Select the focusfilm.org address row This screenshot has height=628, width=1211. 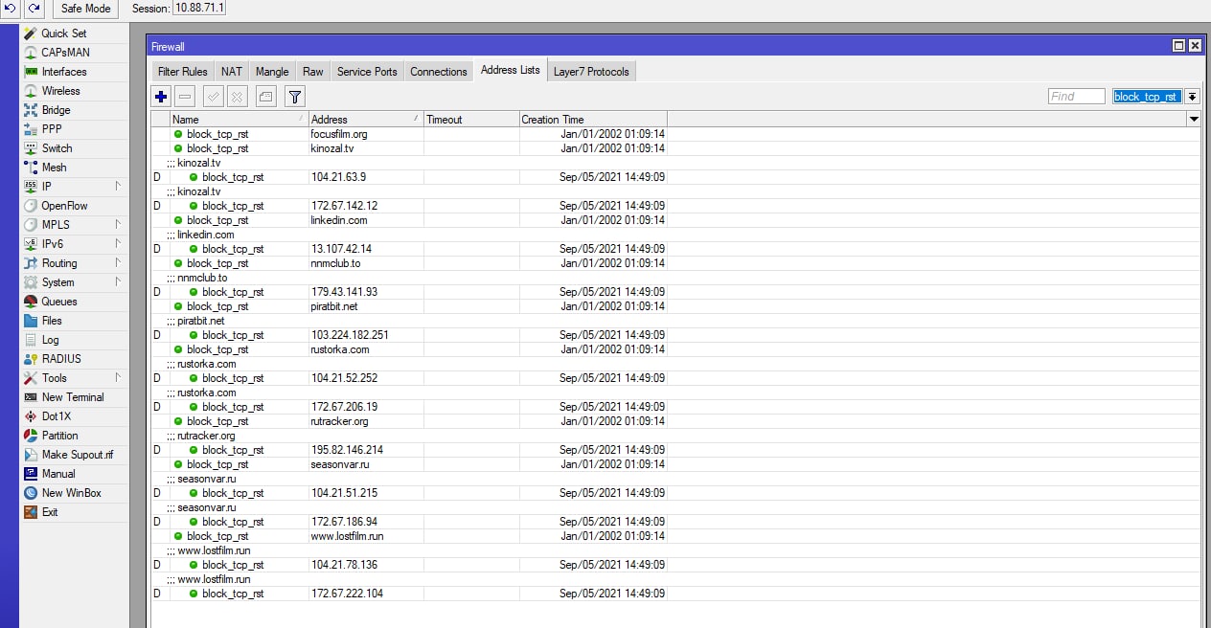(675, 134)
